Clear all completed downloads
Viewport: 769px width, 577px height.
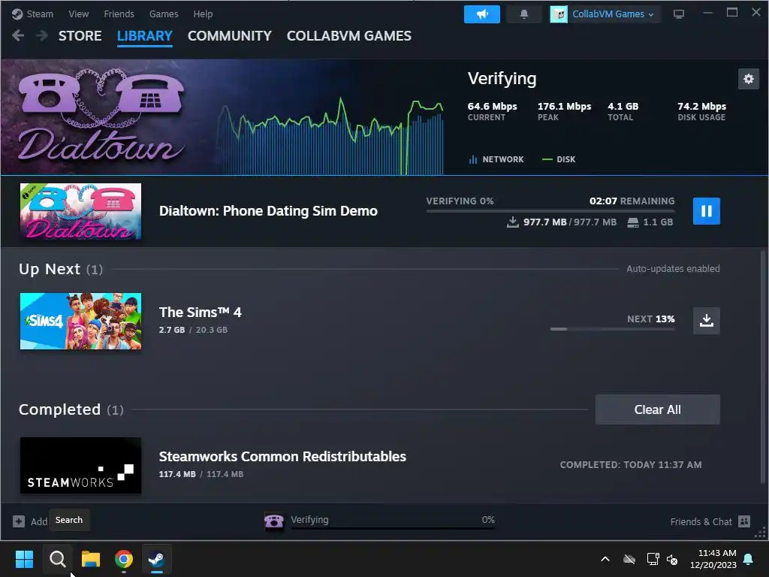pyautogui.click(x=657, y=409)
